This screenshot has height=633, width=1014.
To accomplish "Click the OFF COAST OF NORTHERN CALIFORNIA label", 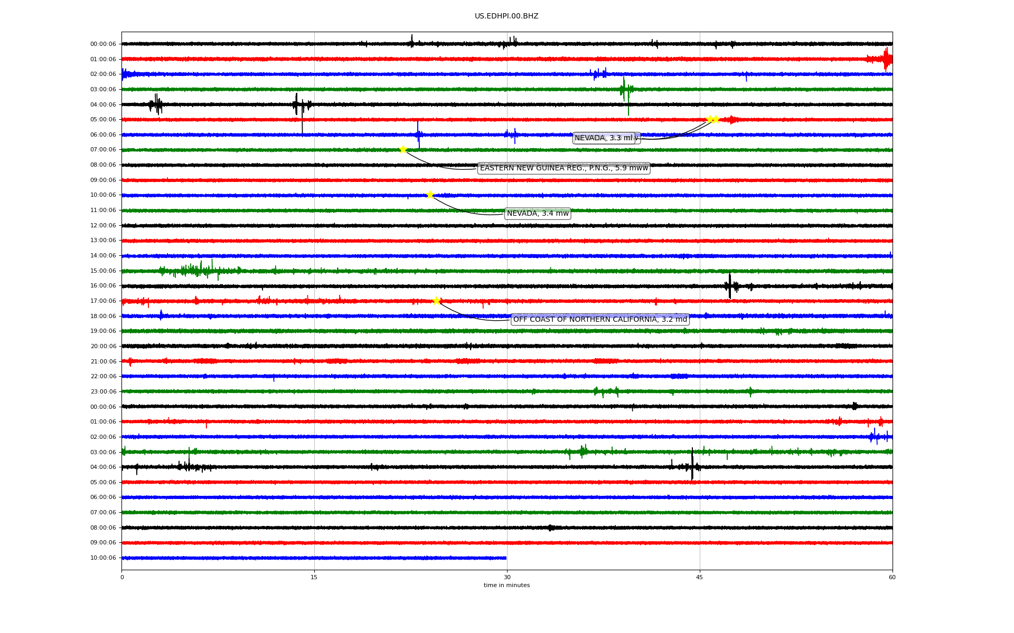I will click(600, 320).
